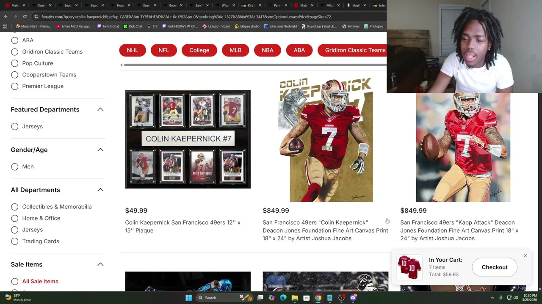Open Rapidtags YouTube bookmark
The height and width of the screenshot is (304, 542).
[319, 26]
